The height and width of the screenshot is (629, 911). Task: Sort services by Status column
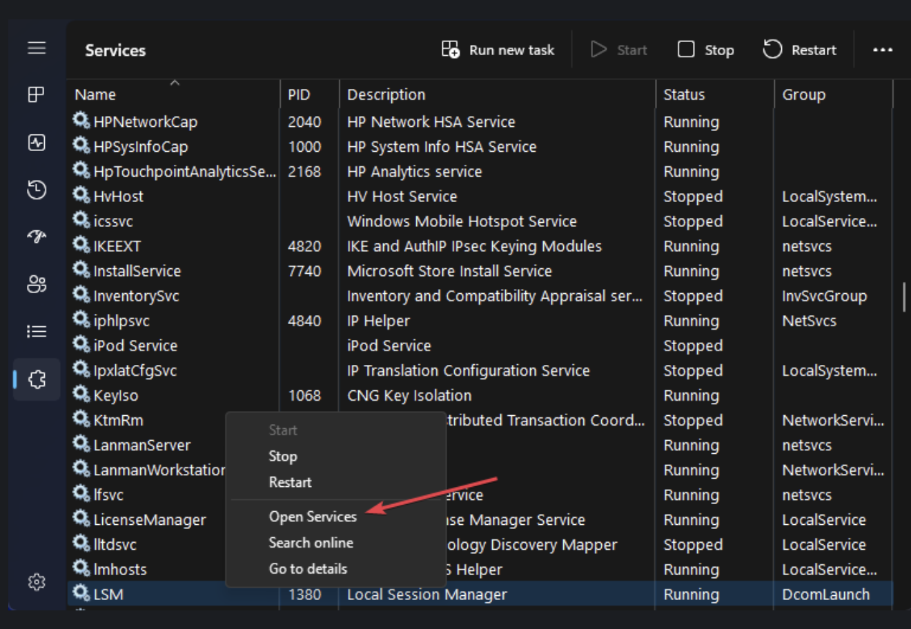coord(684,94)
